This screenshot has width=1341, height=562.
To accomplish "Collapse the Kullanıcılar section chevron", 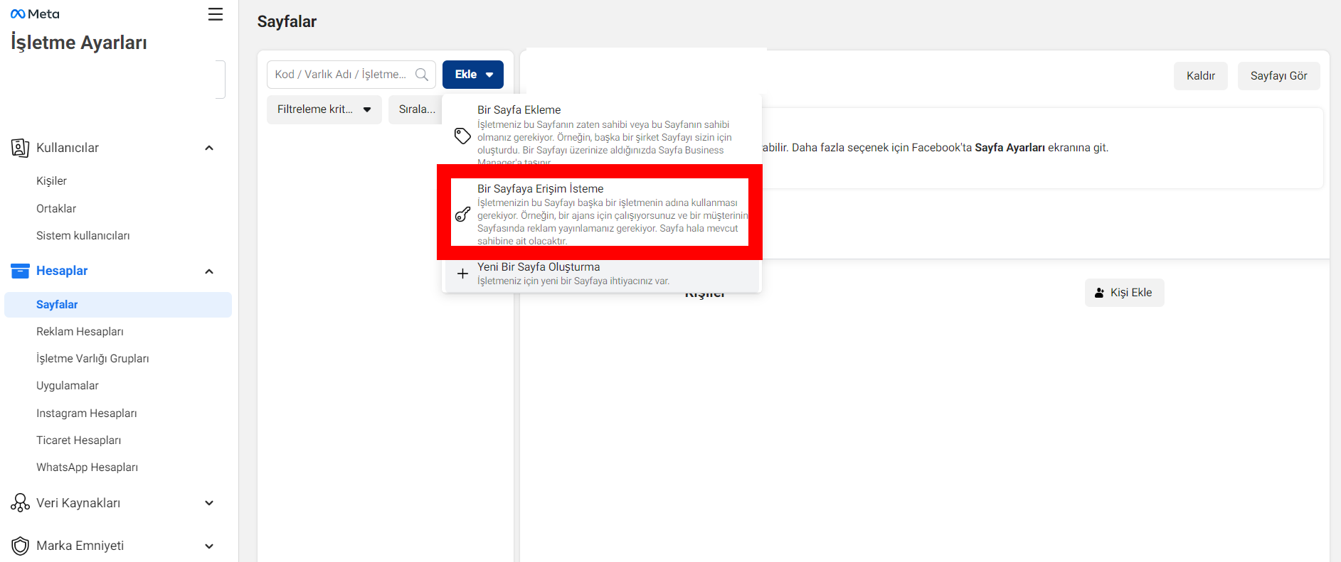I will 209,148.
